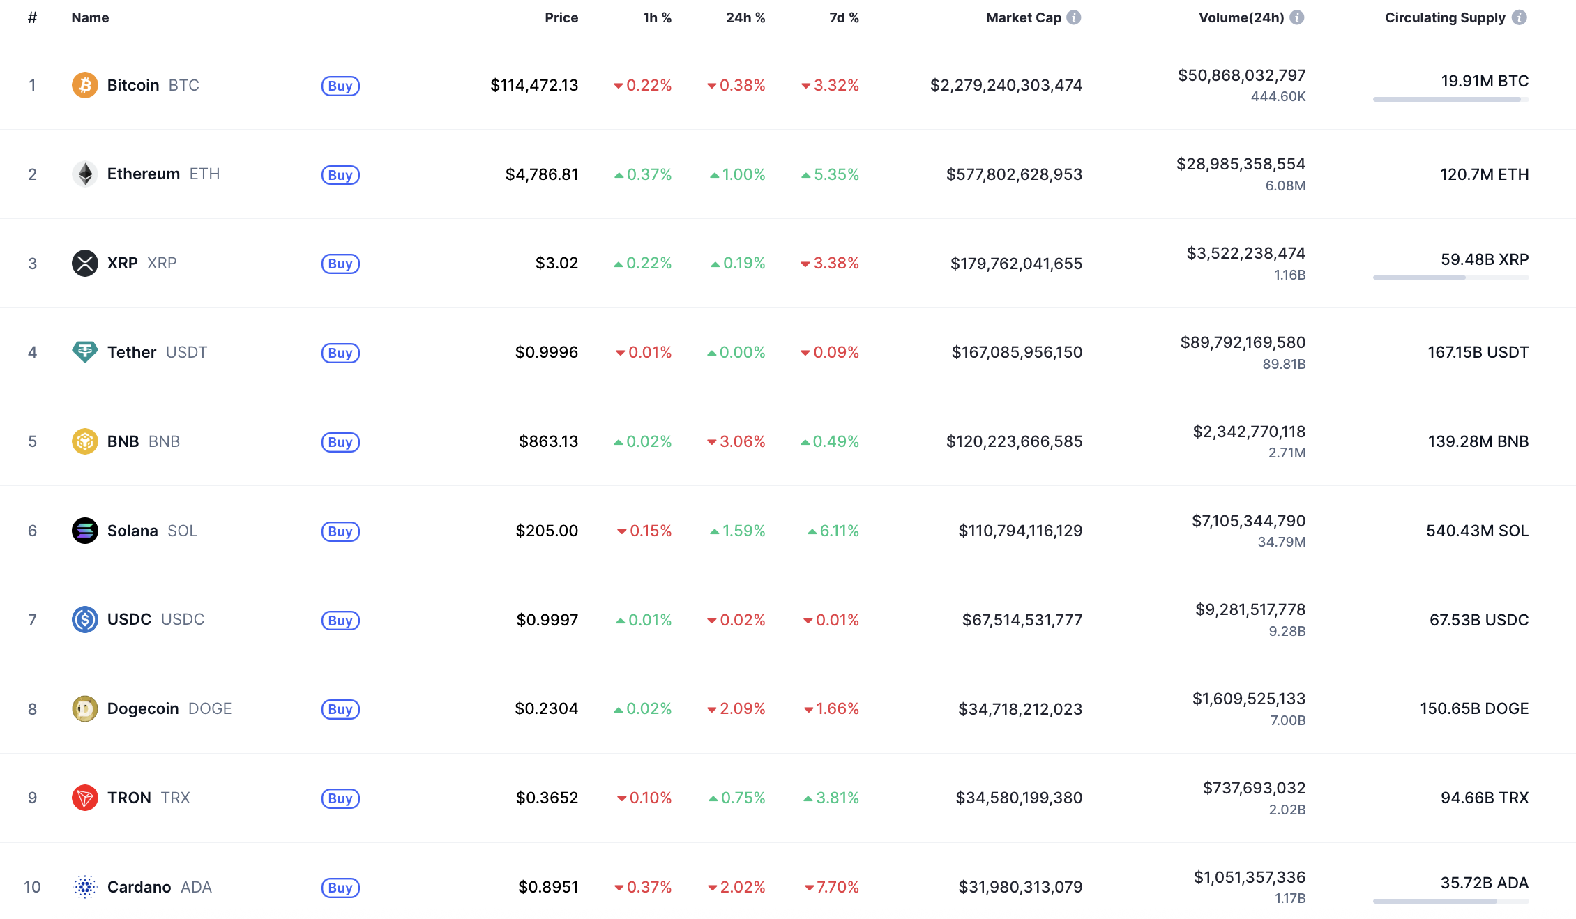Click the TRON logo icon

[x=85, y=798]
